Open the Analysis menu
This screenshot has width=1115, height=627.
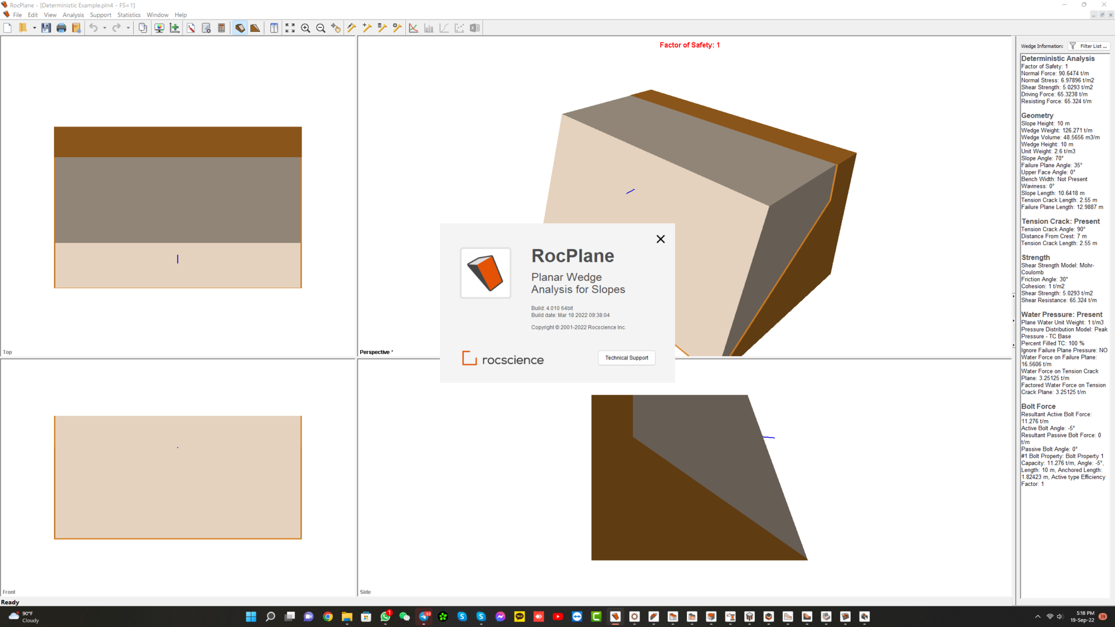[x=73, y=15]
